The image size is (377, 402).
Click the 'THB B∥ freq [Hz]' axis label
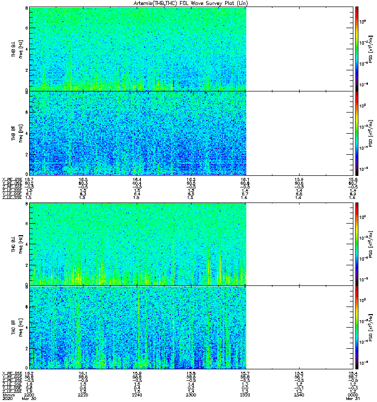[x=17, y=133]
